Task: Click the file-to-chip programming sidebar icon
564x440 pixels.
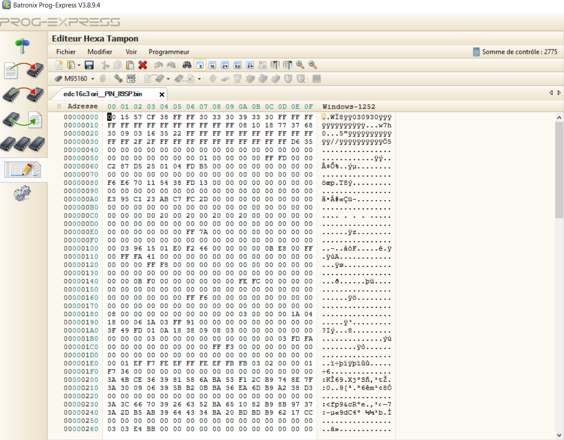Action: (24, 70)
